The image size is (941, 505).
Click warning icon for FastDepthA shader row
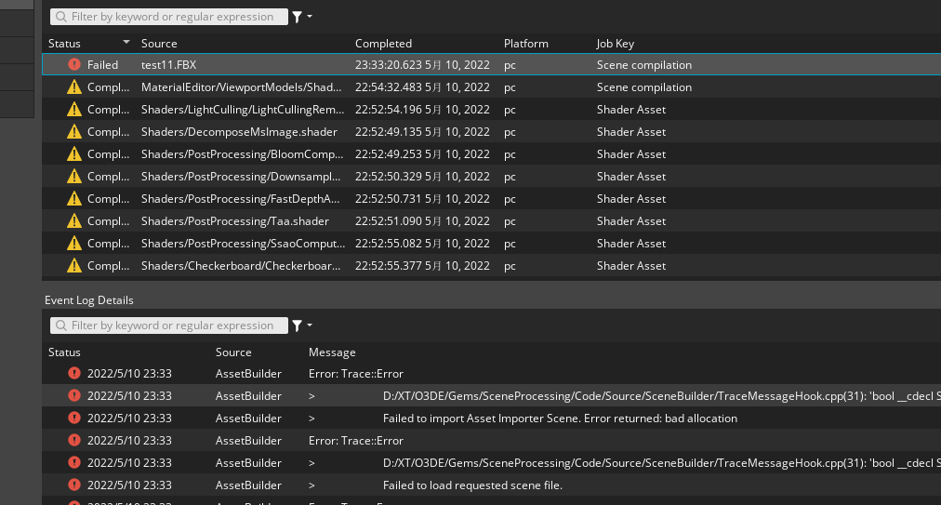point(73,198)
